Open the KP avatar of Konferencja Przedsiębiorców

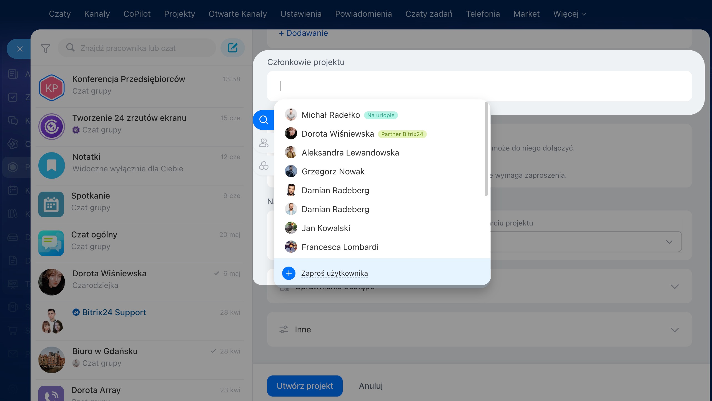click(52, 88)
